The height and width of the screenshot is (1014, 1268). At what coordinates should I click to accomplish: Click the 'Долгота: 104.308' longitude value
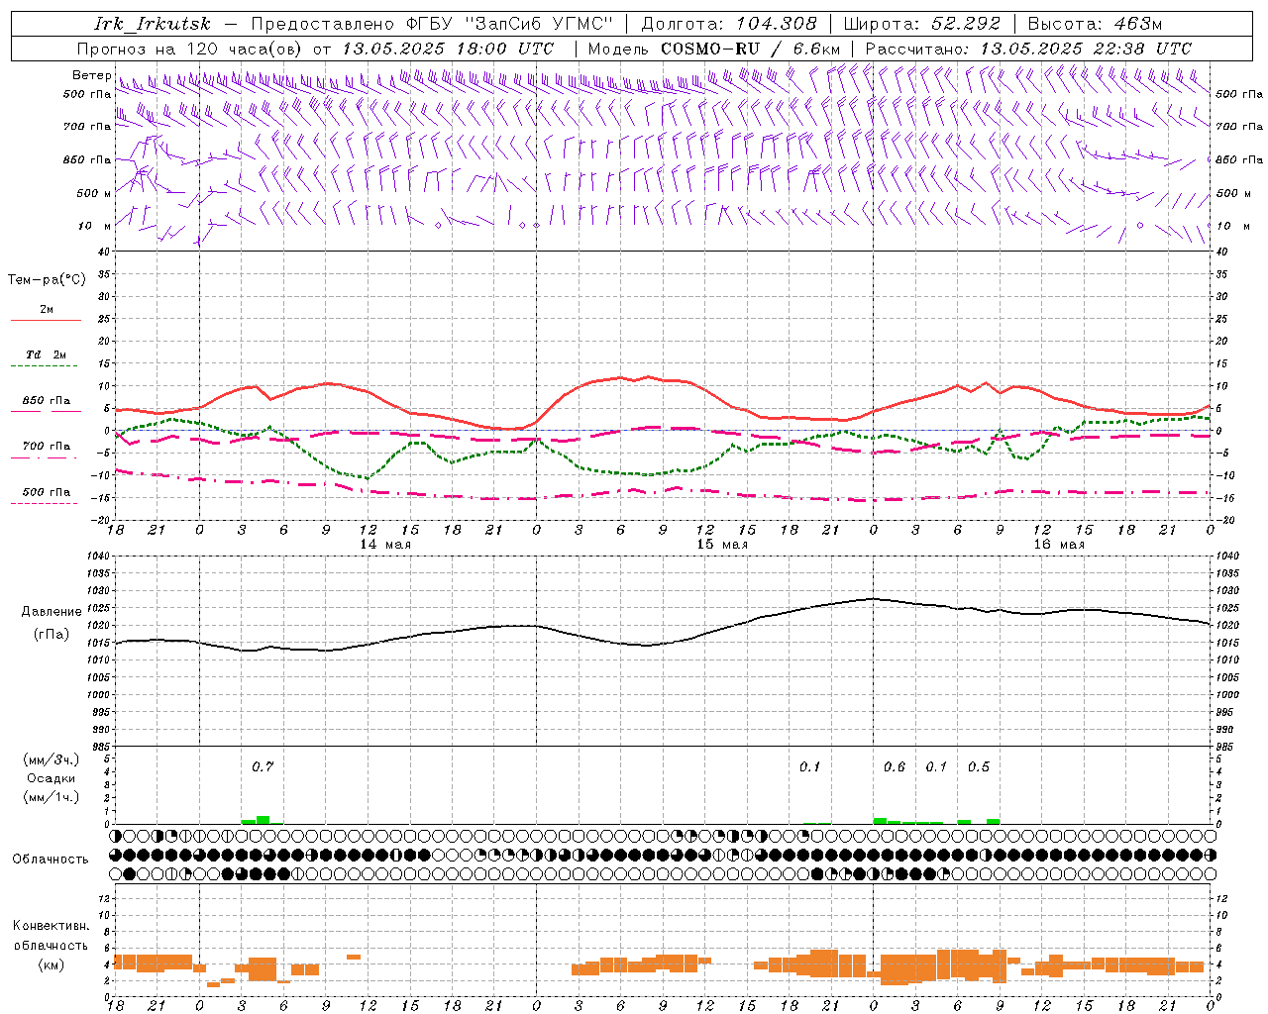tap(729, 24)
